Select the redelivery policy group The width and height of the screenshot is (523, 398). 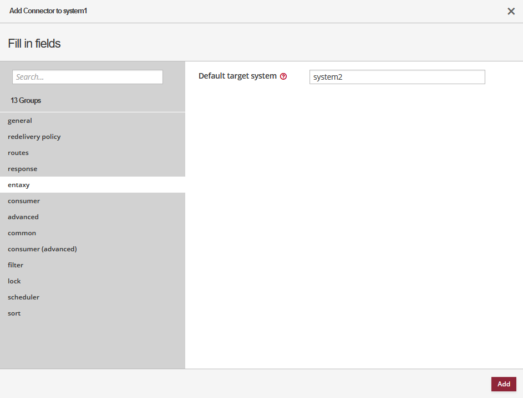[x=34, y=137]
